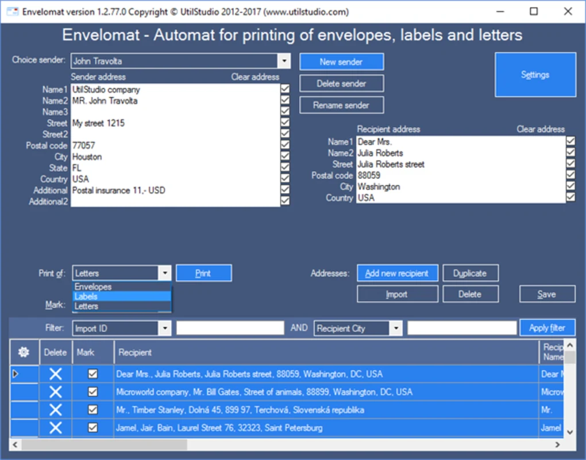586x460 pixels.
Task: Toggle the clear address checkbox for sender Name1
Action: (285, 89)
